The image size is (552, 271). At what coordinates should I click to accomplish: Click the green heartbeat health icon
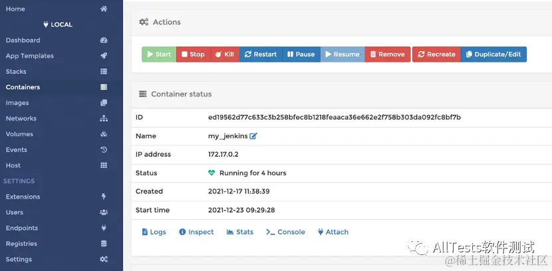click(x=211, y=173)
